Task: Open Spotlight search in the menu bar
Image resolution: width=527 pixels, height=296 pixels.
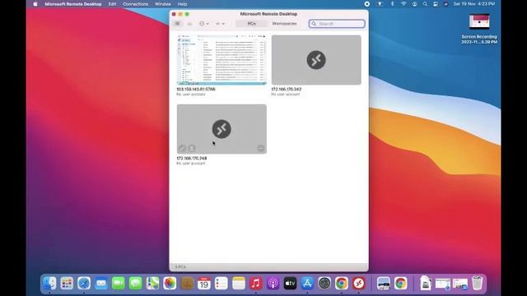Action: tap(425, 4)
